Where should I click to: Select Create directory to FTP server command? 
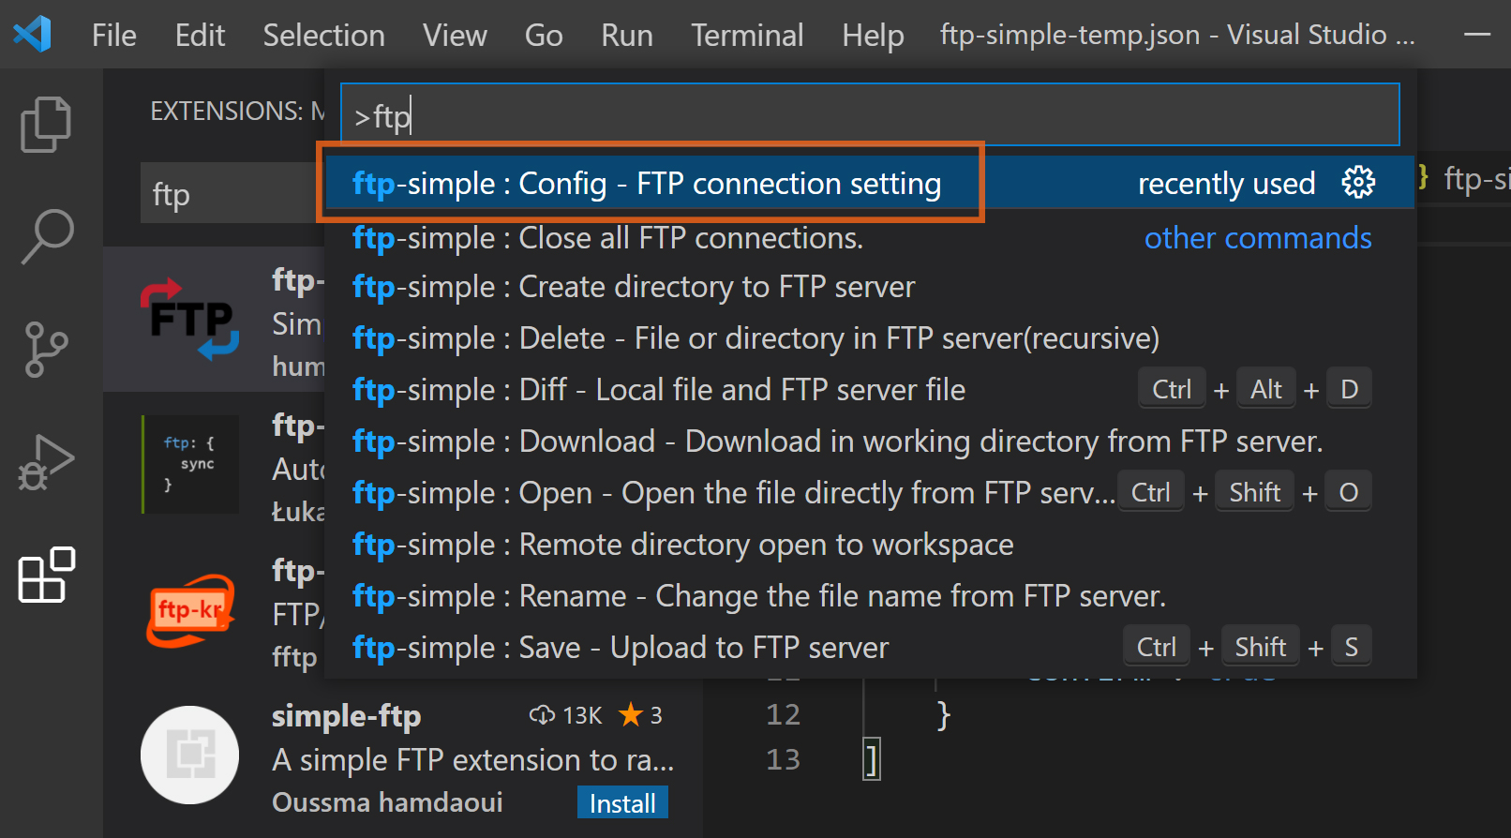coord(869,287)
